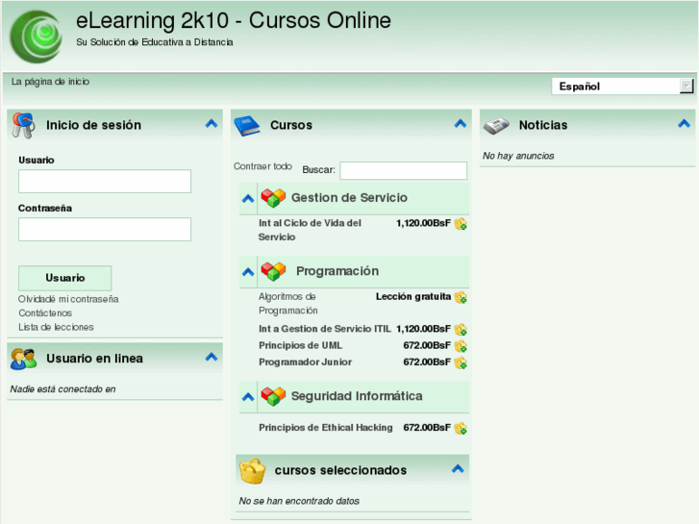Screen dimensions: 699x524
Task: Click the cubes icon for Programación
Action: tap(273, 271)
